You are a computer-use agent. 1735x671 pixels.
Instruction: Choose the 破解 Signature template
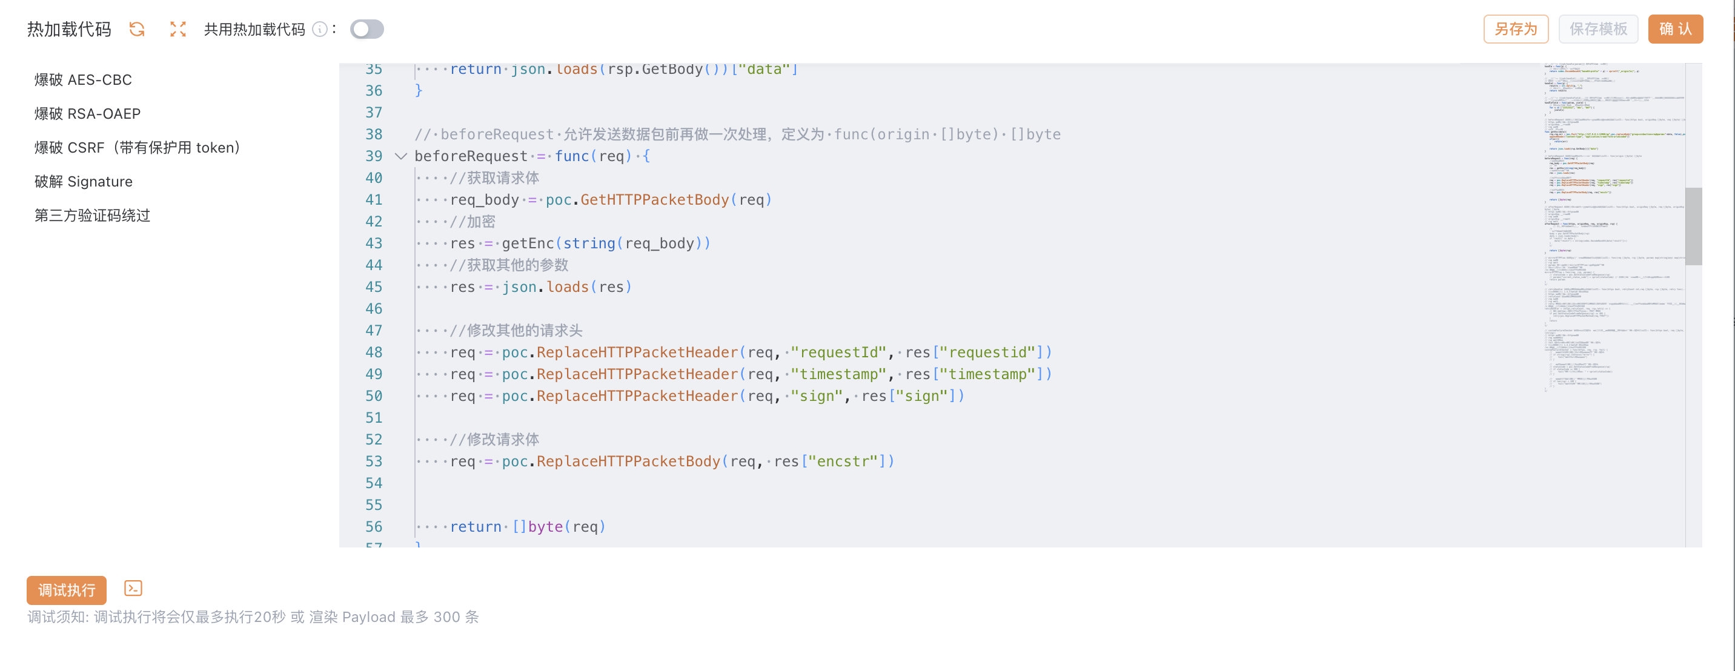(84, 182)
